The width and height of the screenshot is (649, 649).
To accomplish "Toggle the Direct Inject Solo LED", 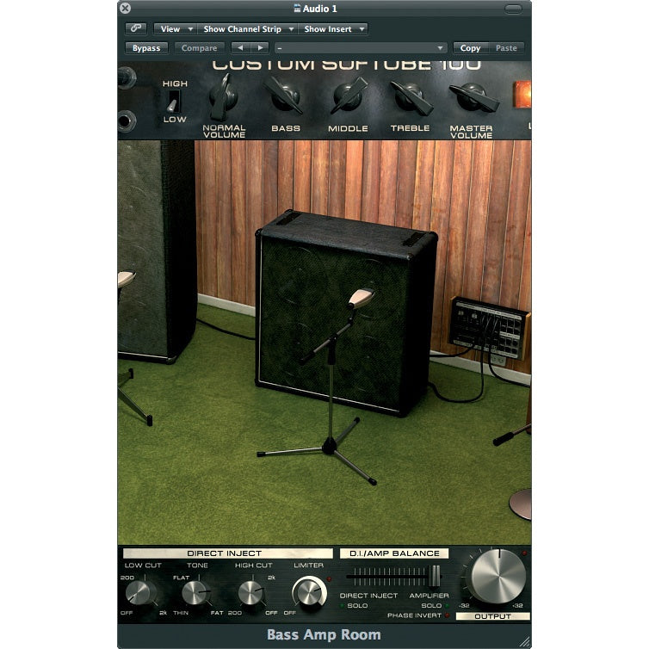I will tap(342, 606).
